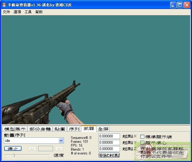Expand the idle animation sequence dropdown

[61, 141]
